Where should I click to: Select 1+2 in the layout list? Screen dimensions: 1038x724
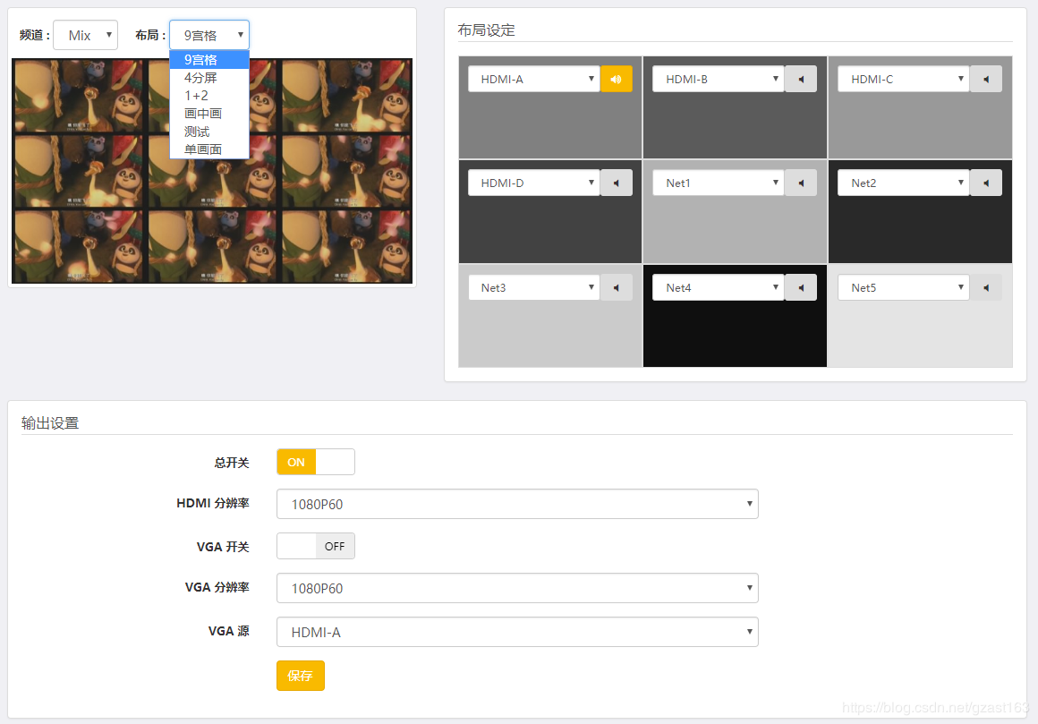[x=209, y=95]
